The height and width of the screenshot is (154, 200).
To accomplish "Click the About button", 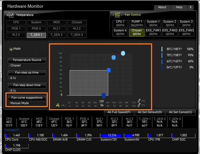I will point(162,7).
